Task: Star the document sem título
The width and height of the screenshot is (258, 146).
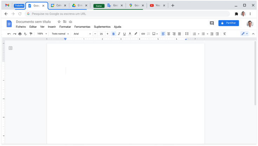Action: point(59,22)
